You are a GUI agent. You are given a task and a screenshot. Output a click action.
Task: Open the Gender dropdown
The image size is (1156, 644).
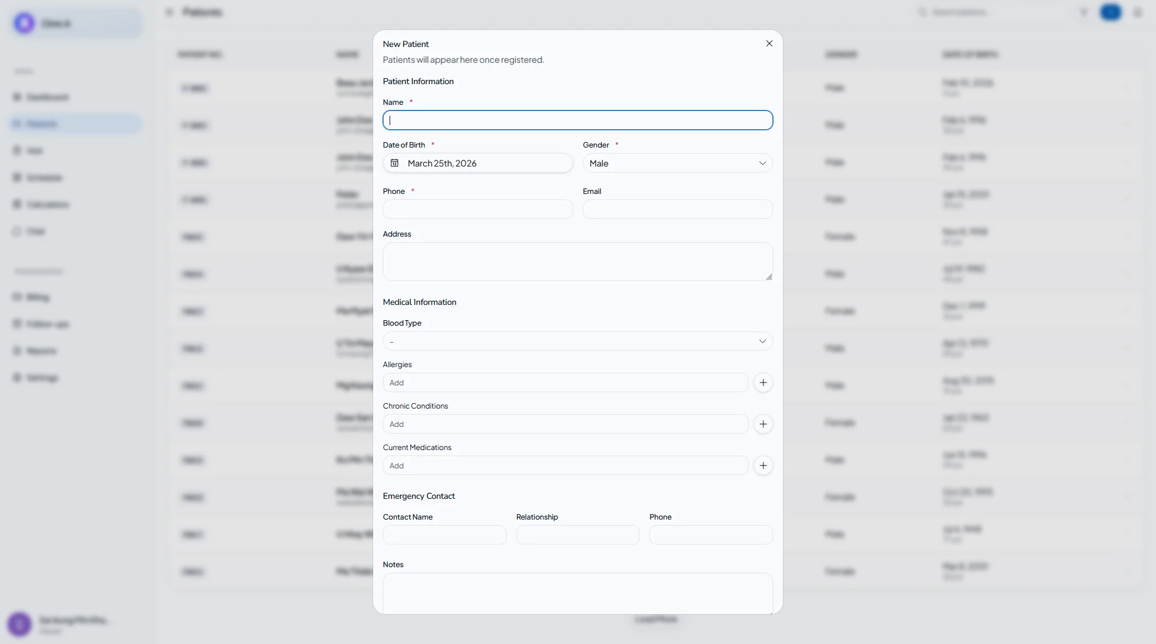coord(677,163)
